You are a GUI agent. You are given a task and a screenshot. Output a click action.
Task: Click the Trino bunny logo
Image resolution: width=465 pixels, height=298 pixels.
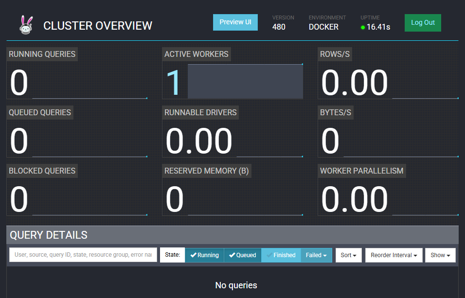26,25
